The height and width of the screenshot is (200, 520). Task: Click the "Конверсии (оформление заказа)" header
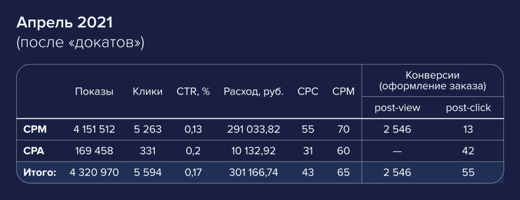click(x=432, y=81)
